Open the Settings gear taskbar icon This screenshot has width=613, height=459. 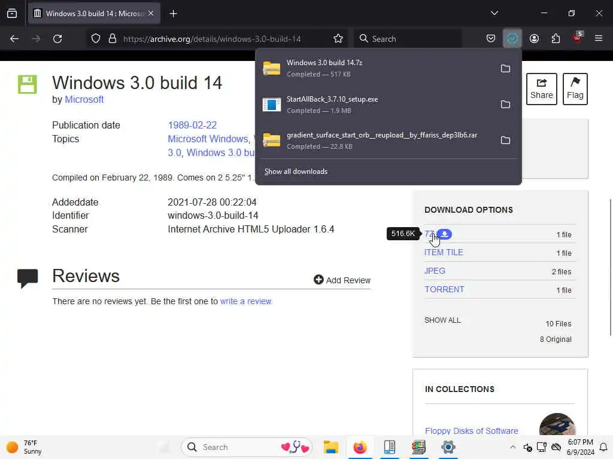click(448, 447)
